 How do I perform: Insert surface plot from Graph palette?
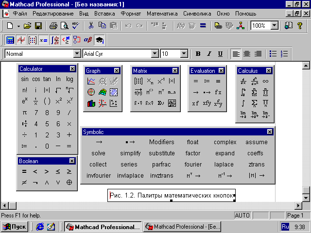pyautogui.click(x=103, y=92)
